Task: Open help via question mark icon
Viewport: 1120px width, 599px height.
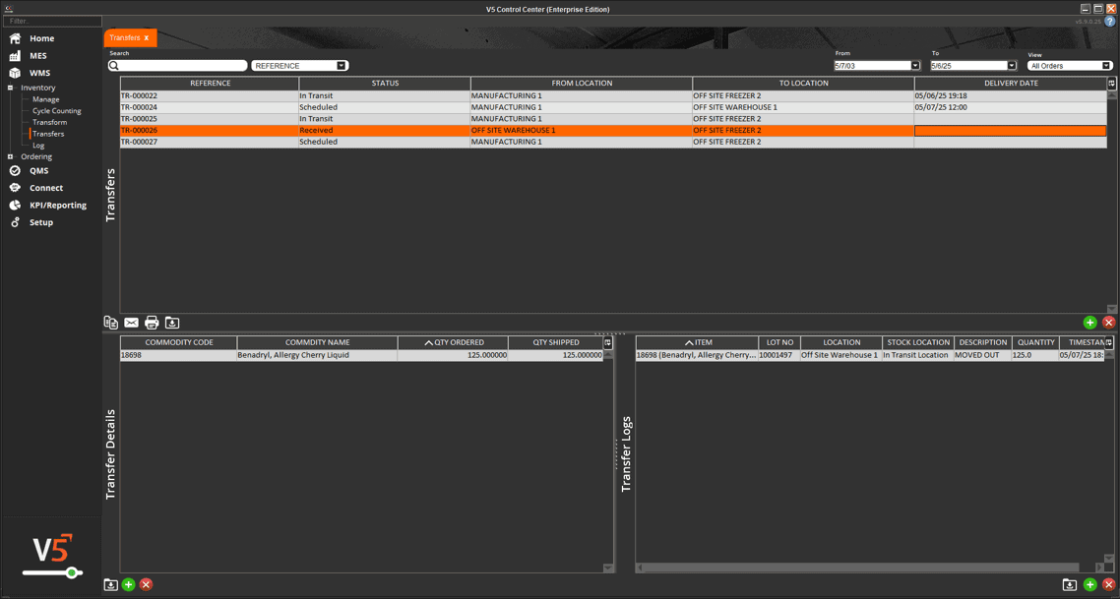Action: tap(1110, 22)
